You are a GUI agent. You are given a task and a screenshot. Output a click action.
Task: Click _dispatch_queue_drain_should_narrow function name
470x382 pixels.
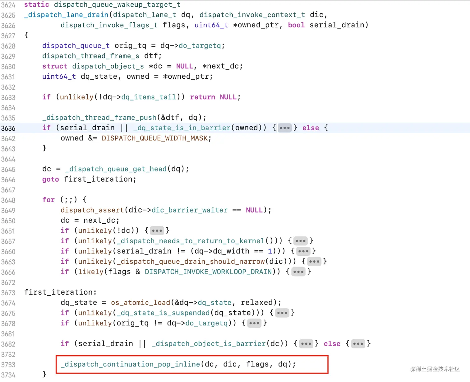(x=191, y=261)
